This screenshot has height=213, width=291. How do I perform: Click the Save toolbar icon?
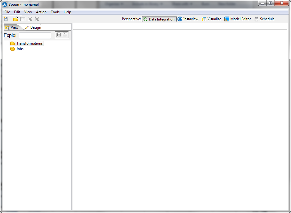[x=30, y=19]
